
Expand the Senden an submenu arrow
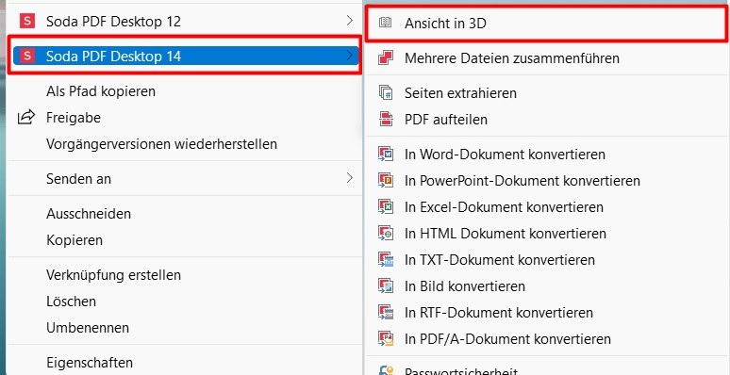[350, 178]
